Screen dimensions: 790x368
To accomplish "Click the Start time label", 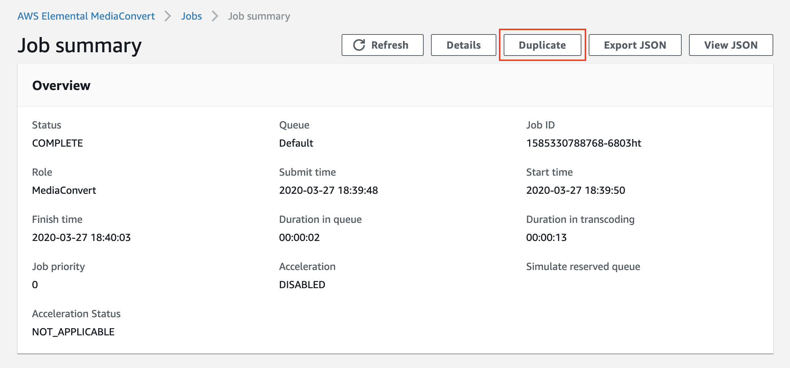I will 549,172.
